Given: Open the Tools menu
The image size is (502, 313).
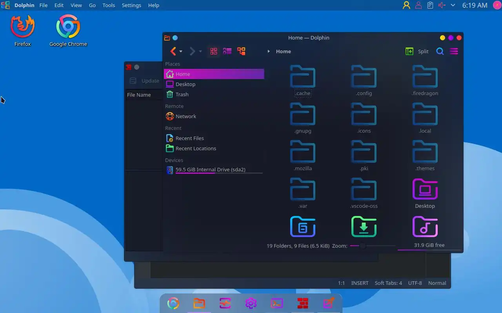Looking at the screenshot, I should (x=109, y=5).
